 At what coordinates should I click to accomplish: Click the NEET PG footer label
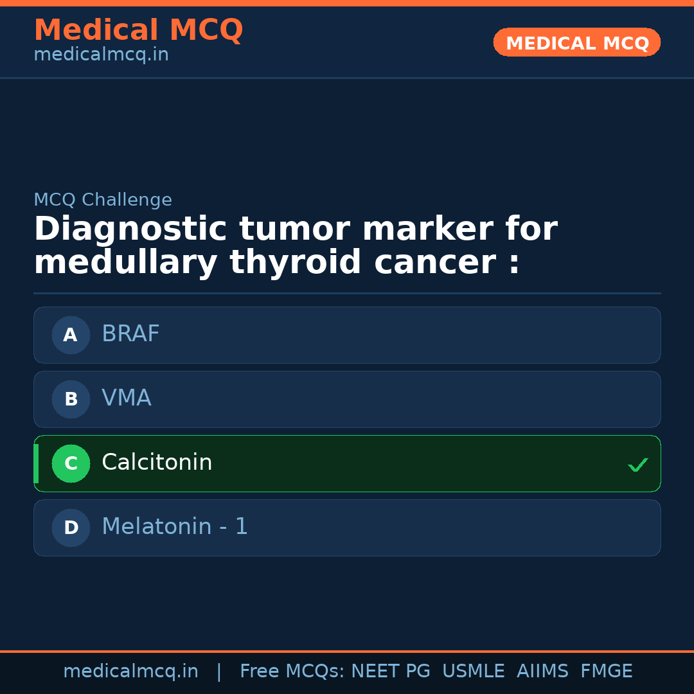click(x=391, y=672)
